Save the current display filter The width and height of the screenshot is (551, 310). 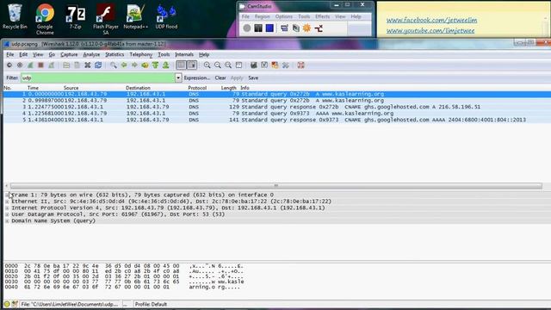tap(253, 78)
